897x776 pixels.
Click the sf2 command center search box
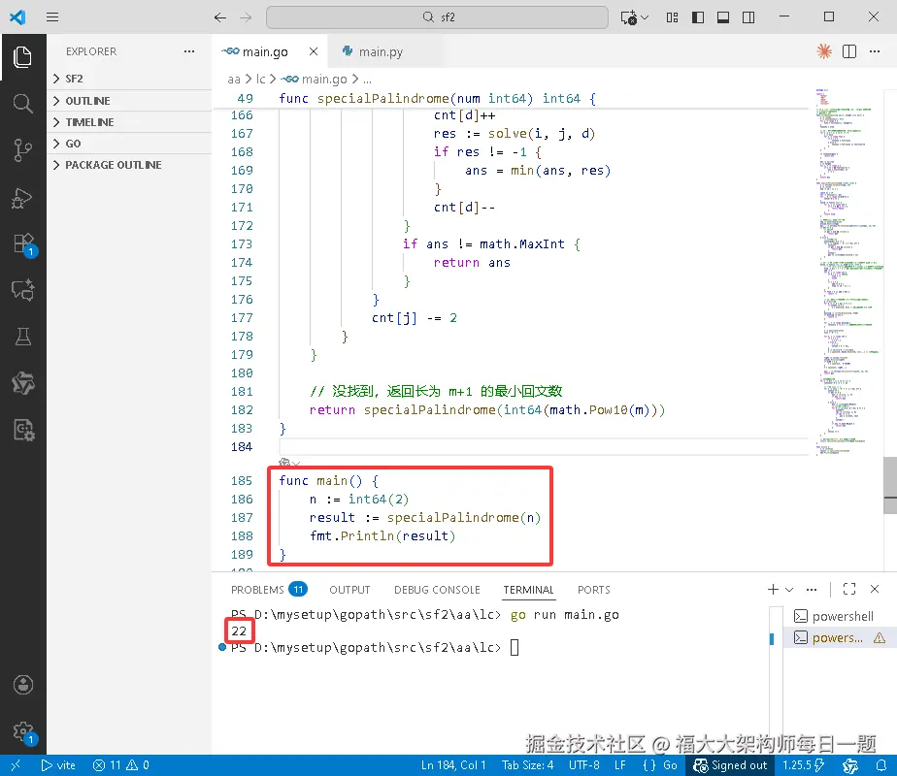click(437, 17)
